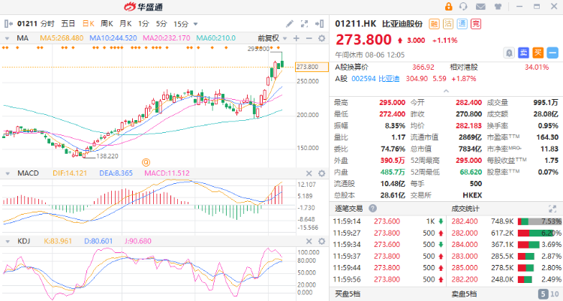Click the 6.20% volume distribution bar

(x=540, y=233)
